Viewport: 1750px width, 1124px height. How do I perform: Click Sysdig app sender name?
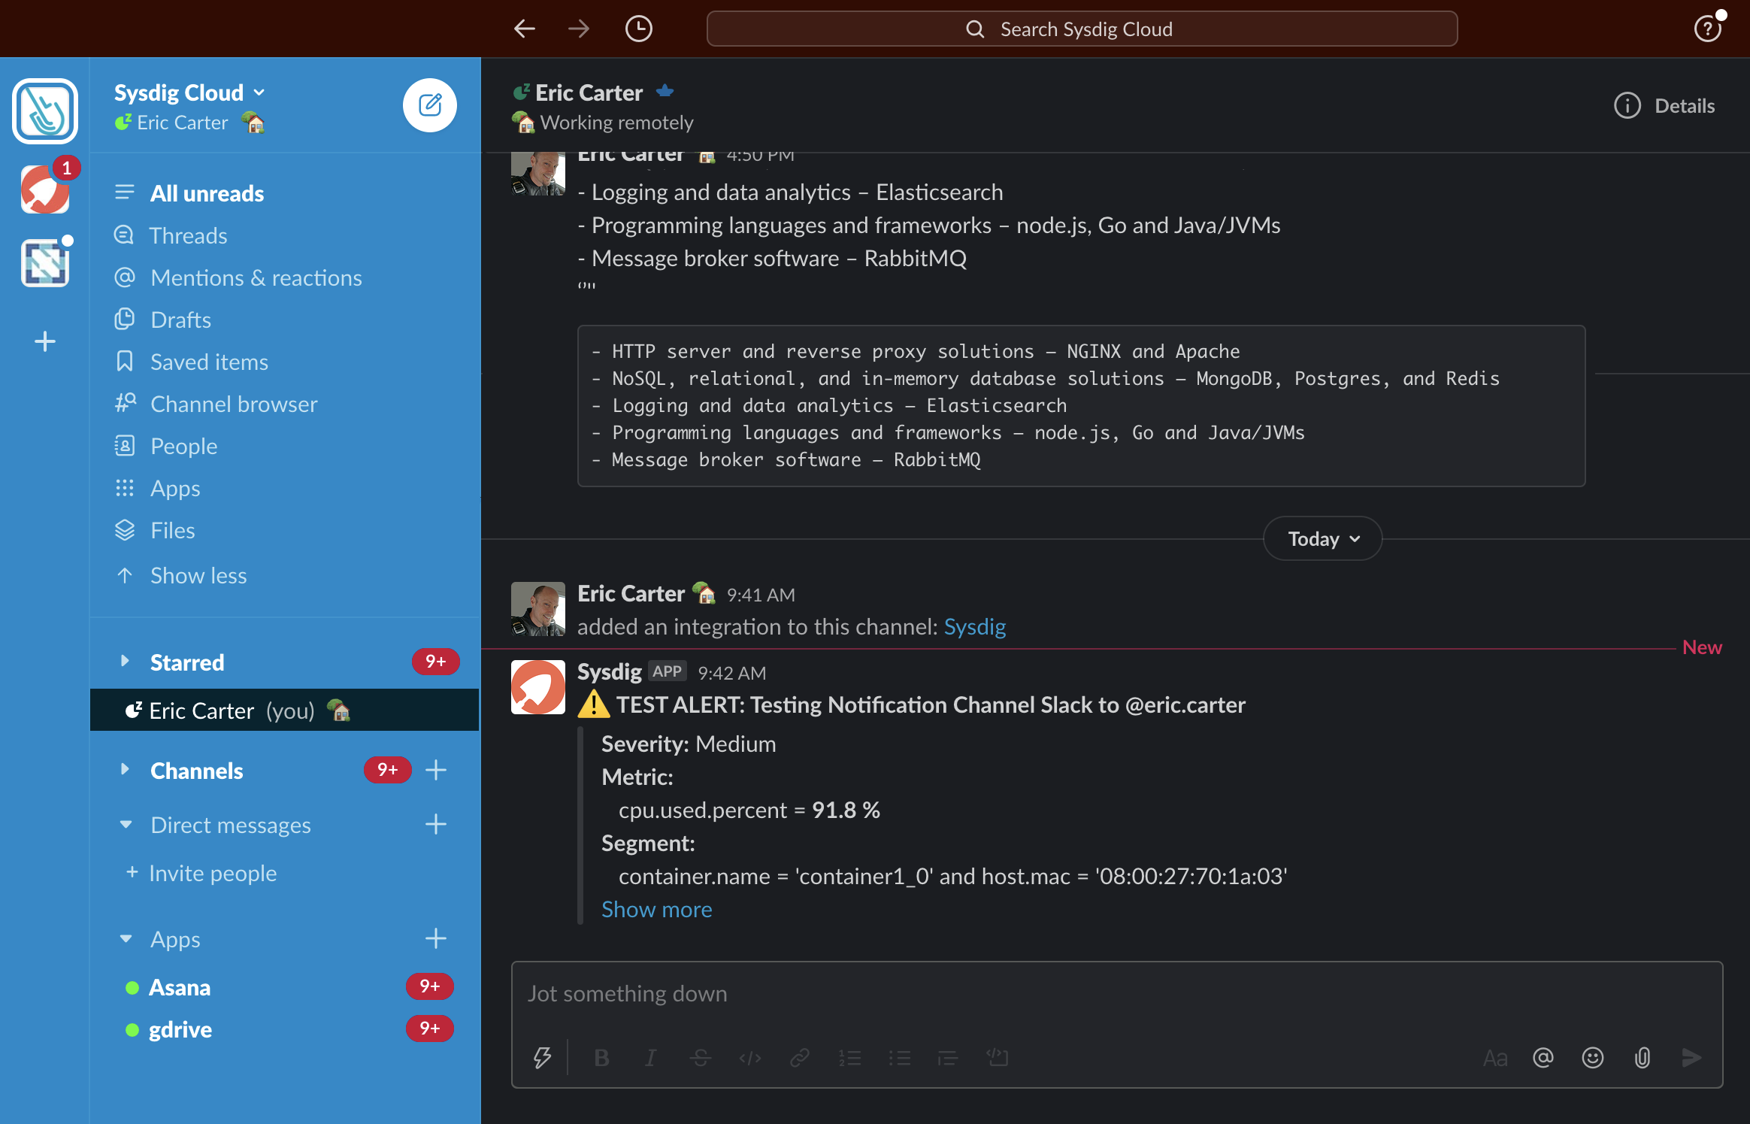609,671
